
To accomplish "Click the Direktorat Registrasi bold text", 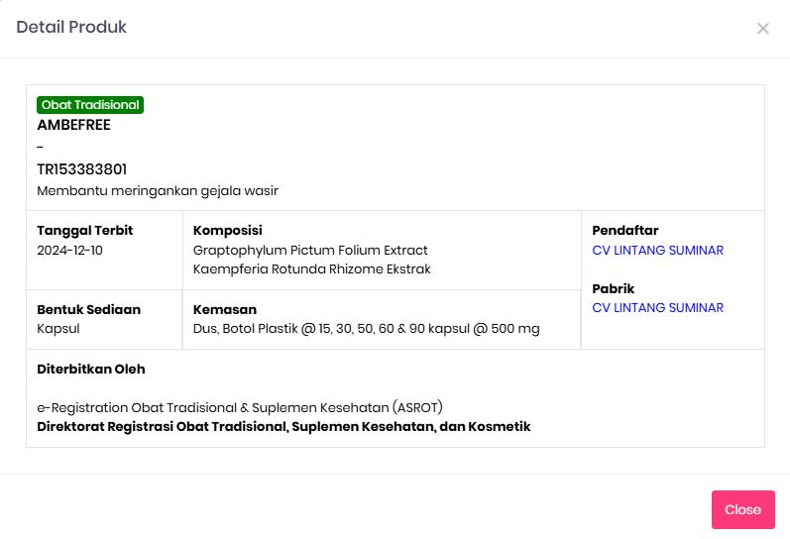I will coord(283,427).
